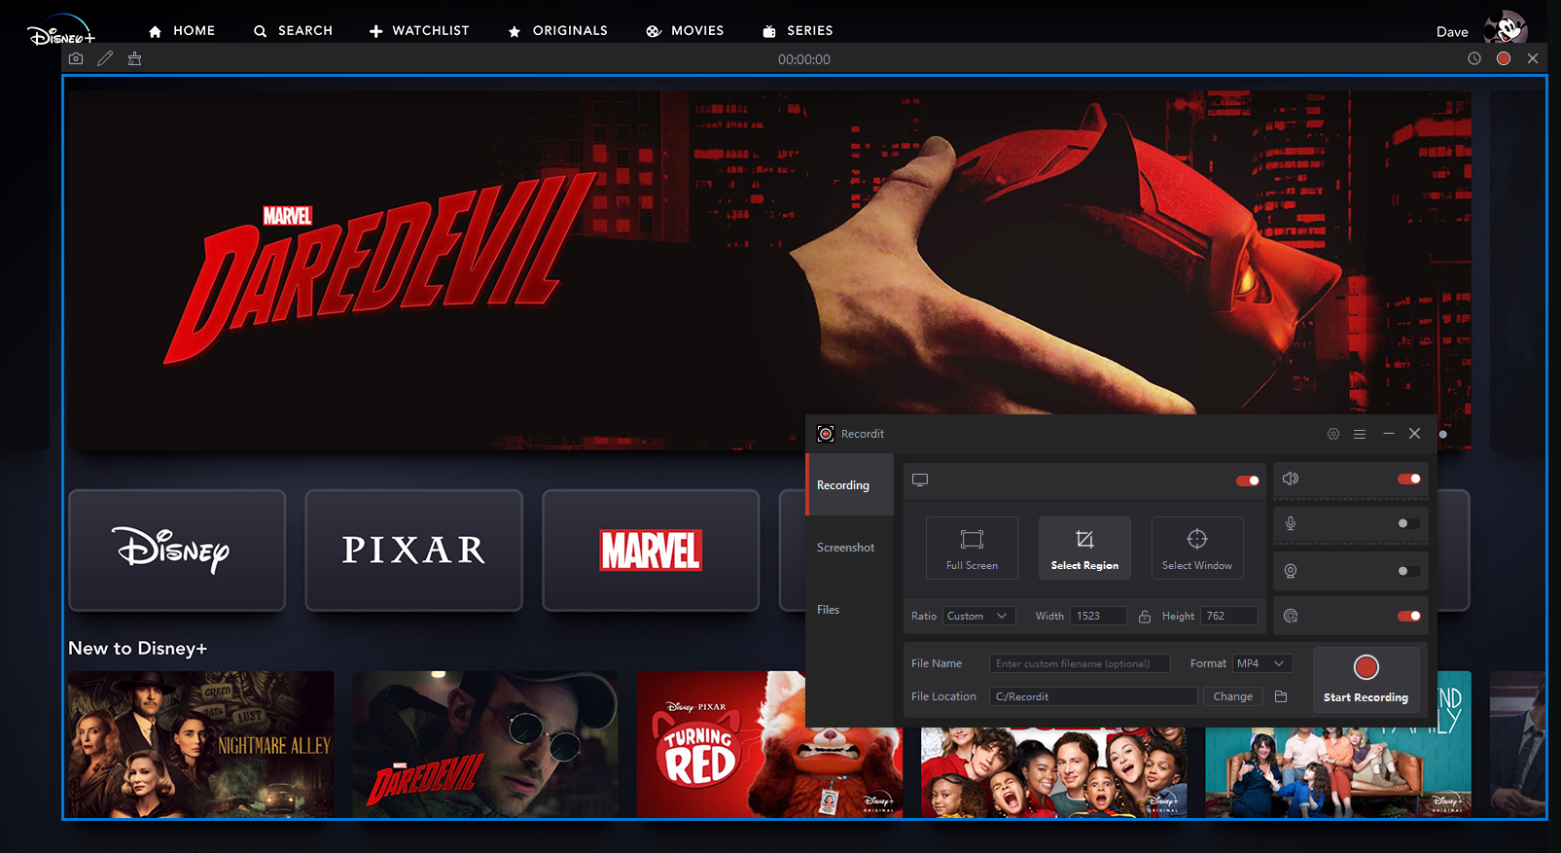Click the mouse cursor effects icon

click(1291, 616)
